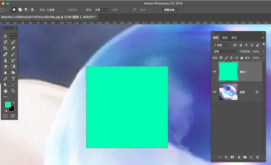Select the Line tool
271x165 pixels.
[13, 85]
